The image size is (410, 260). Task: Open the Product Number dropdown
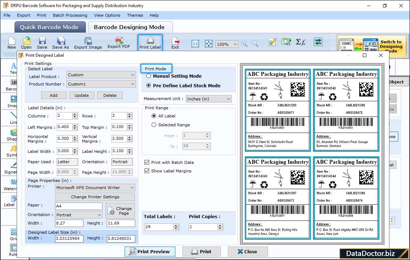(x=101, y=84)
